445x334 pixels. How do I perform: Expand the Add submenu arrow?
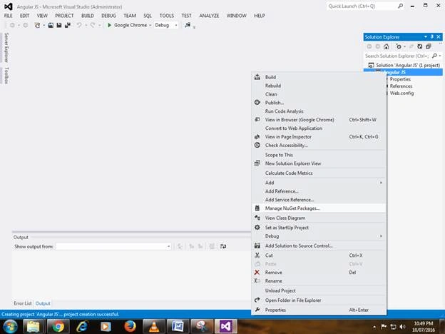pyautogui.click(x=381, y=183)
